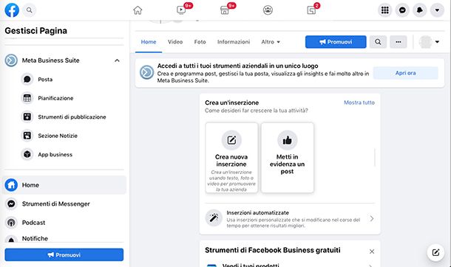Click the pencil icon in Crea nuova inserzione
The width and height of the screenshot is (451, 267).
coord(231,140)
